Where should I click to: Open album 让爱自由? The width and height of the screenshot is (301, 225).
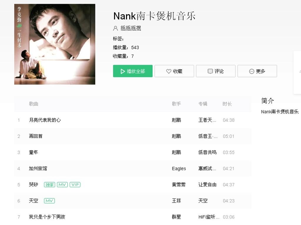(208, 185)
